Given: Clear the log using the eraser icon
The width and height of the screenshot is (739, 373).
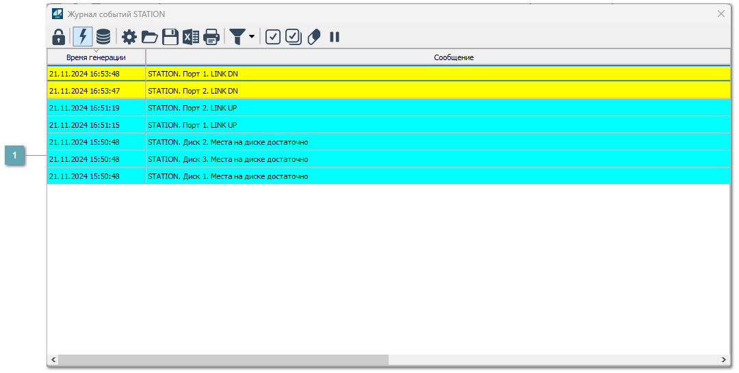Looking at the screenshot, I should 314,37.
